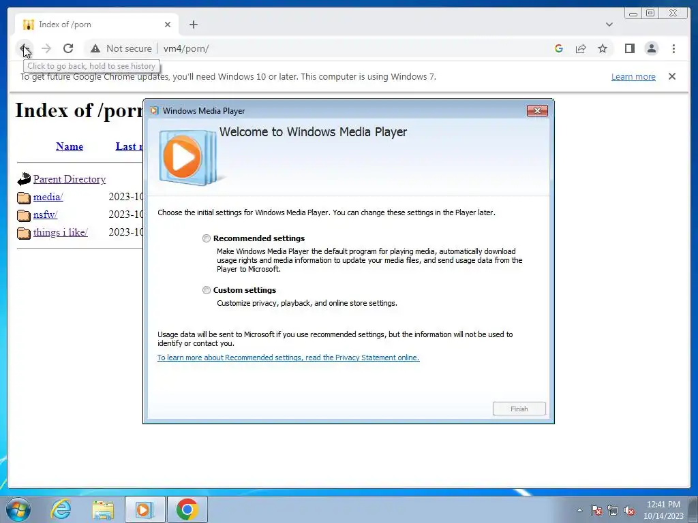Screen dimensions: 698x523
Task: Click the Action Center flag tray icon
Action: click(x=596, y=510)
